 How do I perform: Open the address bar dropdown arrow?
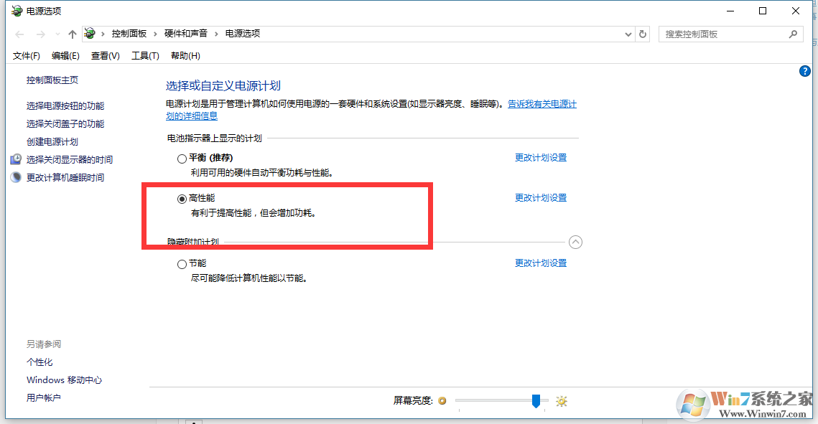628,34
